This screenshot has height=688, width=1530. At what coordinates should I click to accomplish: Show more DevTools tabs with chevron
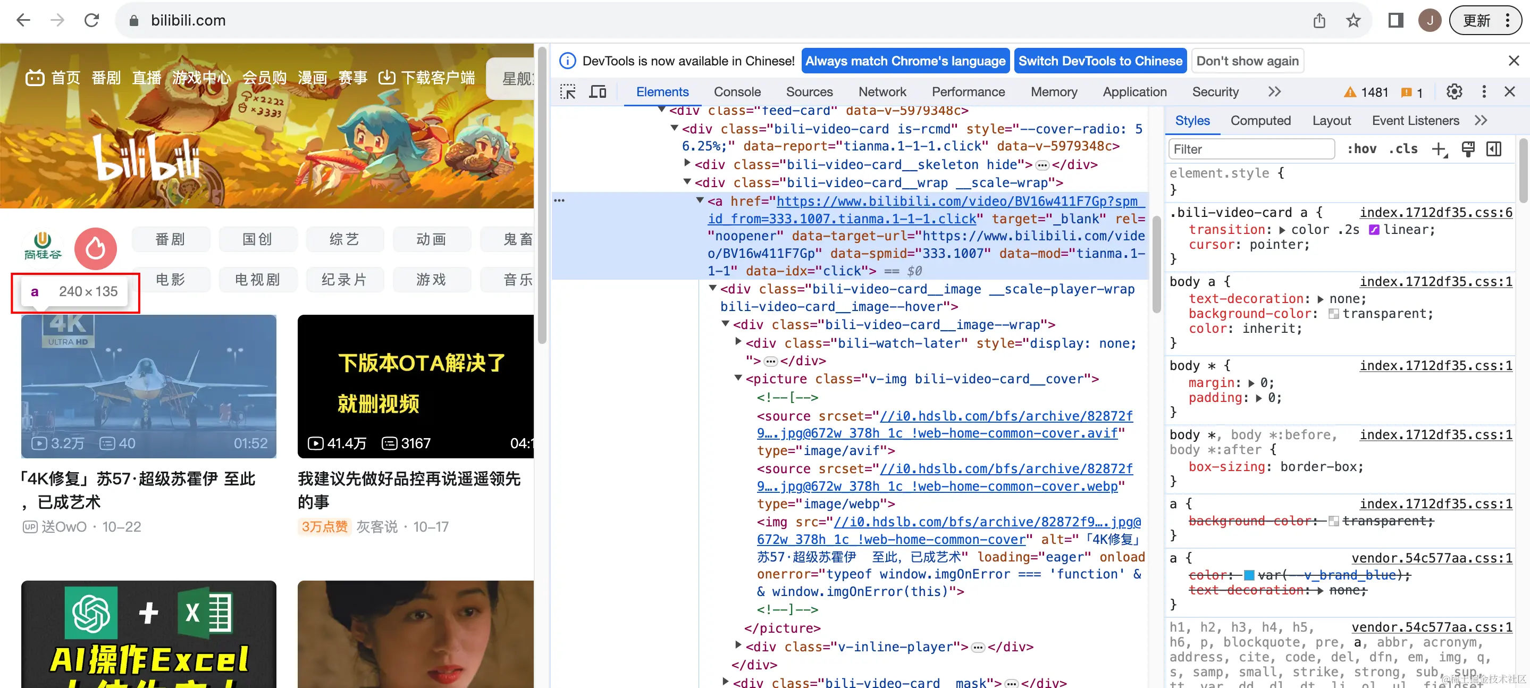point(1274,92)
